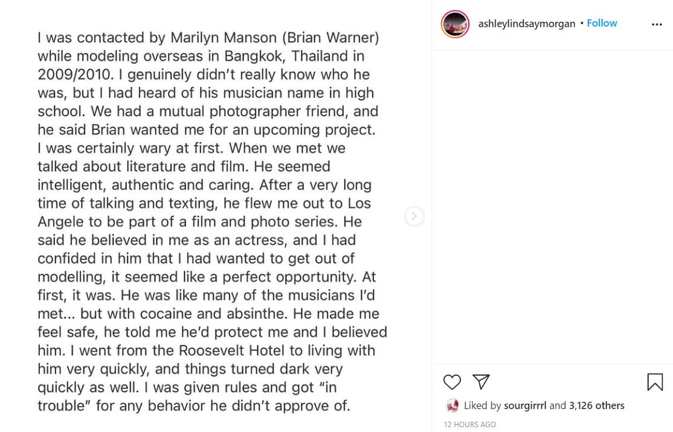Toggle following by clicking Follow
The image size is (673, 432).
coord(602,23)
